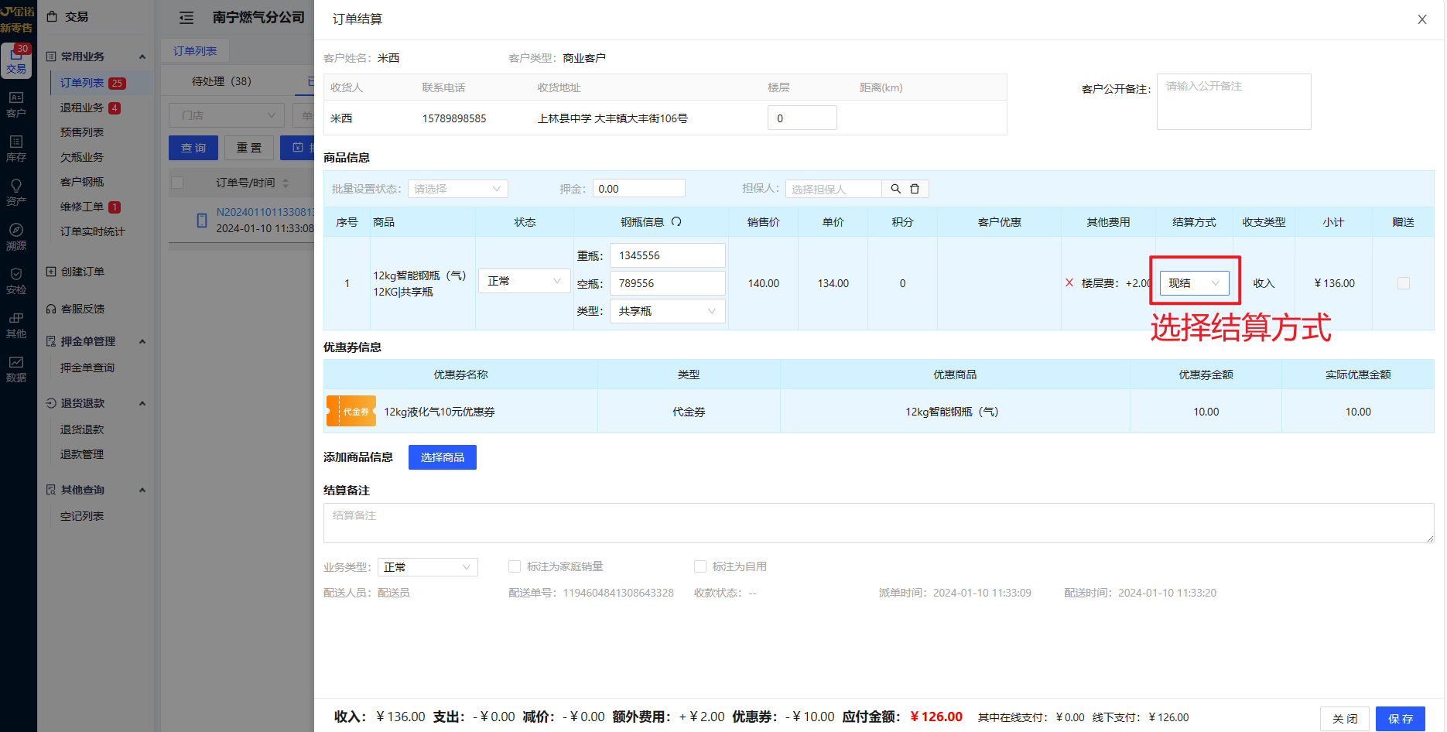Select 维修工单 in the sidebar menu
The height and width of the screenshot is (732, 1447).
82,207
